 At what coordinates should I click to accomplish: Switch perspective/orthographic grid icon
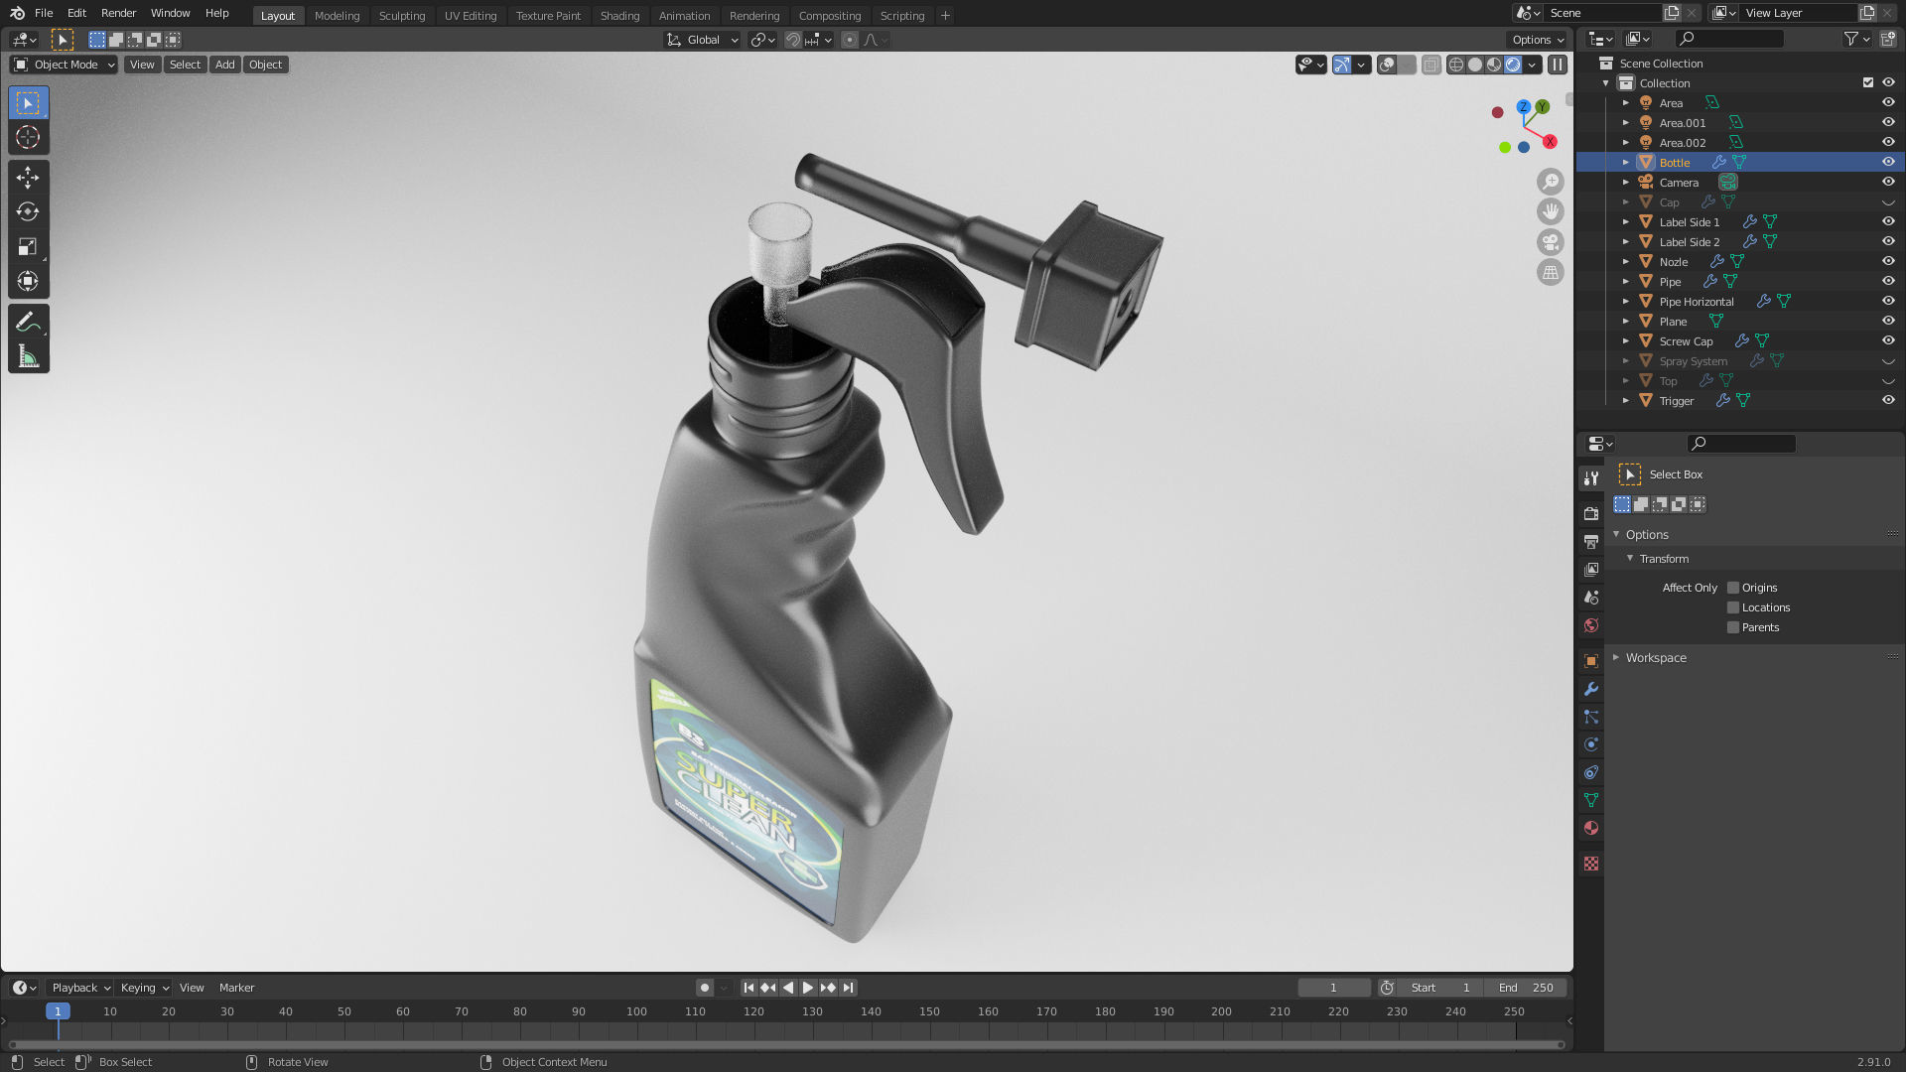(1550, 272)
